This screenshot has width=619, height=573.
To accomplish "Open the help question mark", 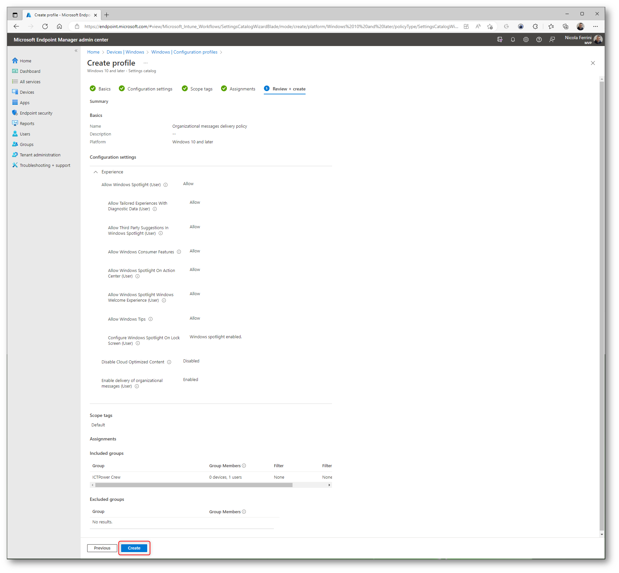I will coord(539,40).
